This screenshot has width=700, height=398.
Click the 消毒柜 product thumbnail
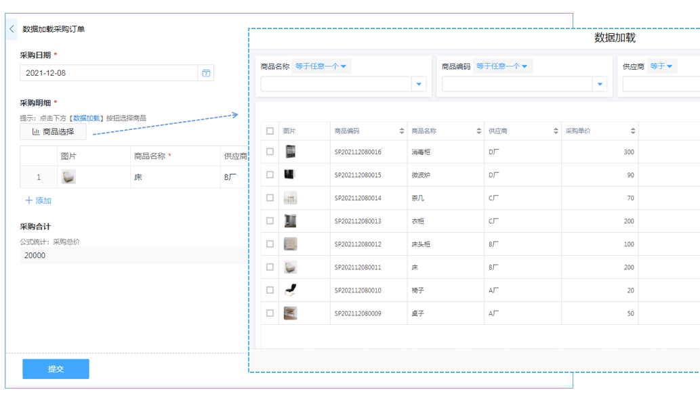[290, 152]
